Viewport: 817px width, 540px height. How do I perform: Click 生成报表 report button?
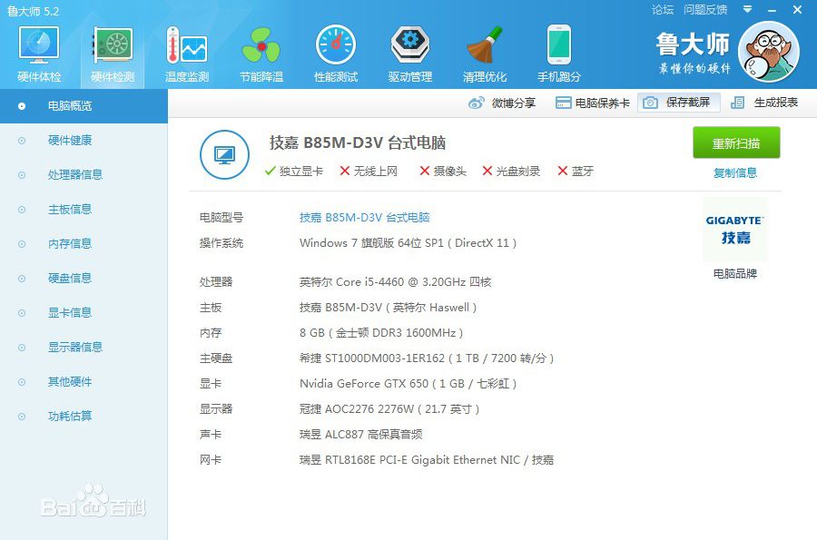click(x=764, y=103)
